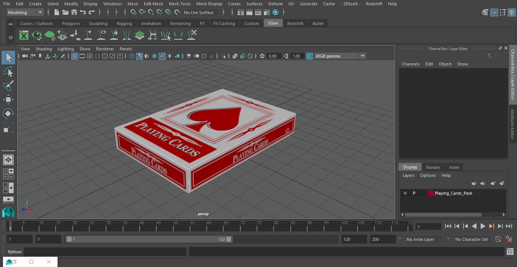The width and height of the screenshot is (517, 267).
Task: Activate the Rotate tool
Action: coord(8,114)
